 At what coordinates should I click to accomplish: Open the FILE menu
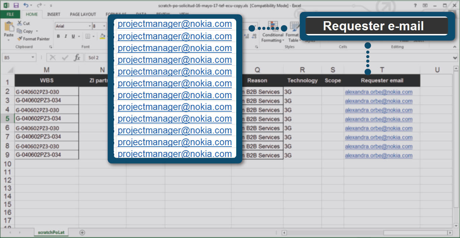coord(10,14)
